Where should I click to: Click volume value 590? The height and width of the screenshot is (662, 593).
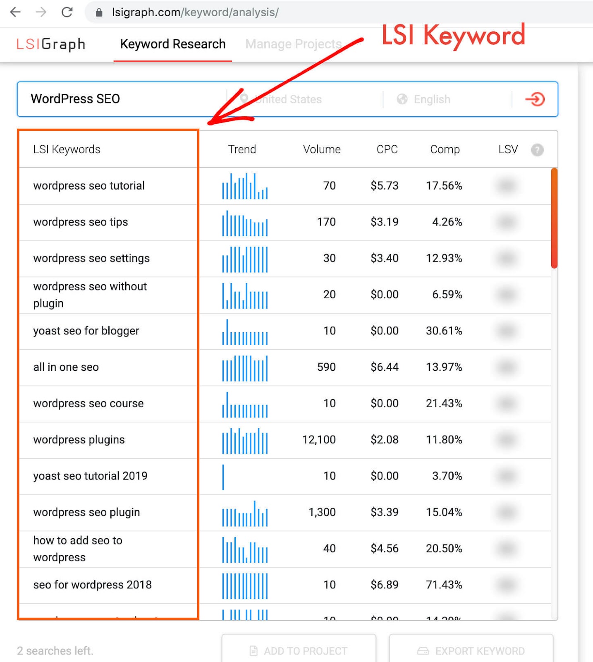[326, 367]
